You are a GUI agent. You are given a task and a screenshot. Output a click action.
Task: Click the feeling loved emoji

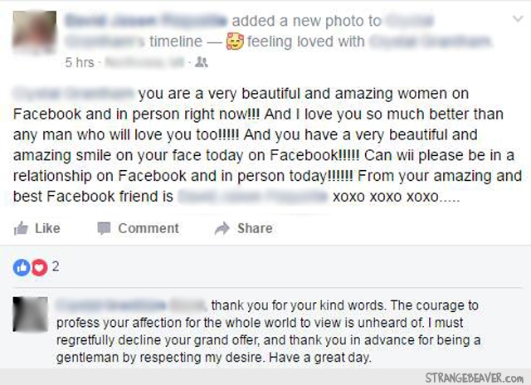pyautogui.click(x=235, y=40)
